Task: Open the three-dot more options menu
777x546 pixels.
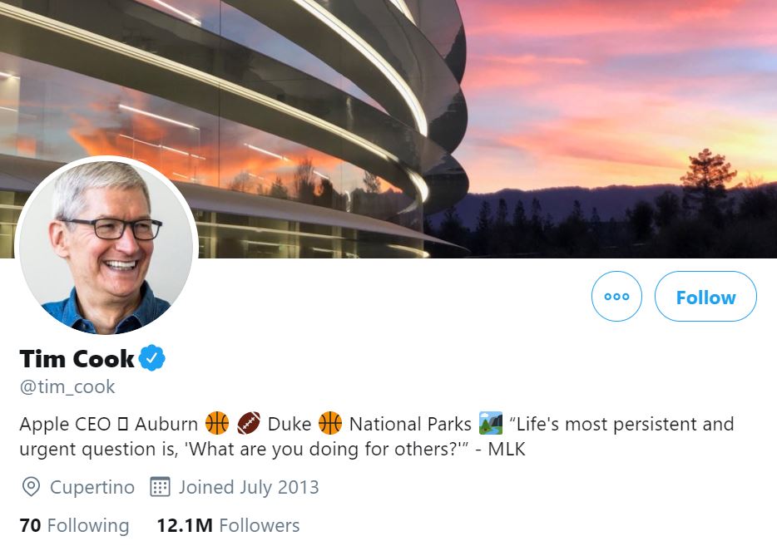Action: coord(616,297)
